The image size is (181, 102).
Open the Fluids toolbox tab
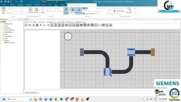click(x=35, y=22)
